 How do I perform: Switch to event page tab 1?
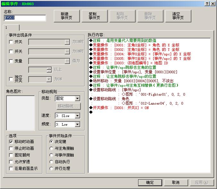coord(11,28)
